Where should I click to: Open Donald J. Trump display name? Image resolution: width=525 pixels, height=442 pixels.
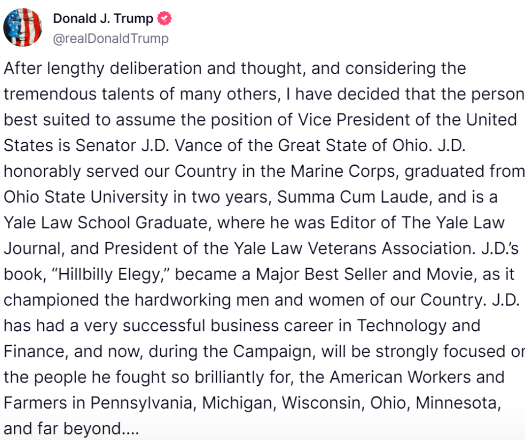pyautogui.click(x=103, y=18)
